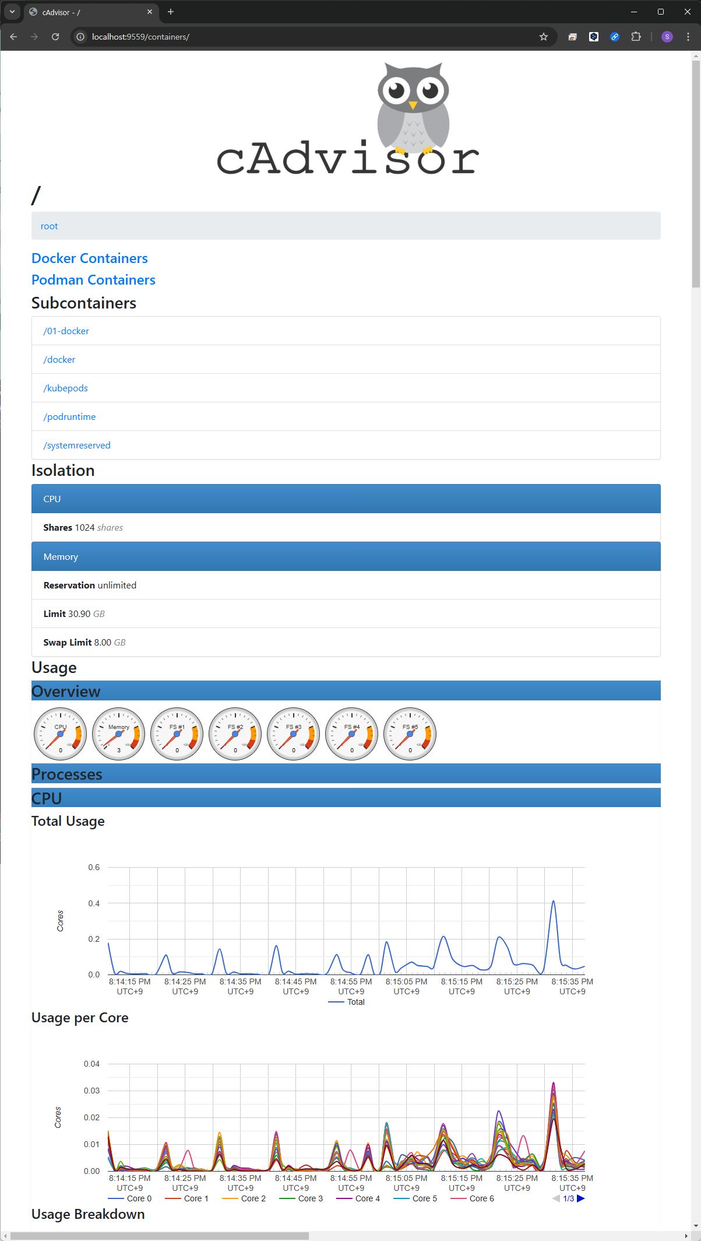The image size is (701, 1241).
Task: Go to previous legend page arrow
Action: pyautogui.click(x=556, y=1198)
